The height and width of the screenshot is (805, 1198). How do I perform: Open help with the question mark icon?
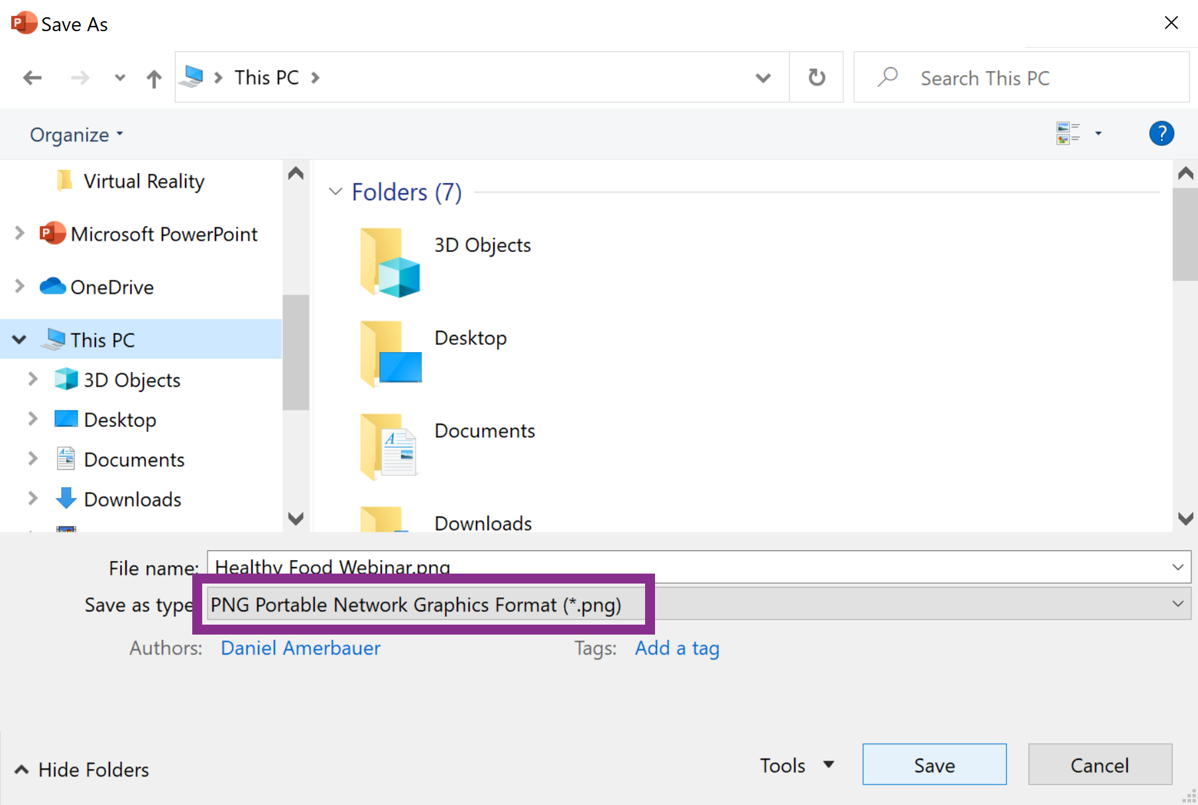[x=1162, y=133]
